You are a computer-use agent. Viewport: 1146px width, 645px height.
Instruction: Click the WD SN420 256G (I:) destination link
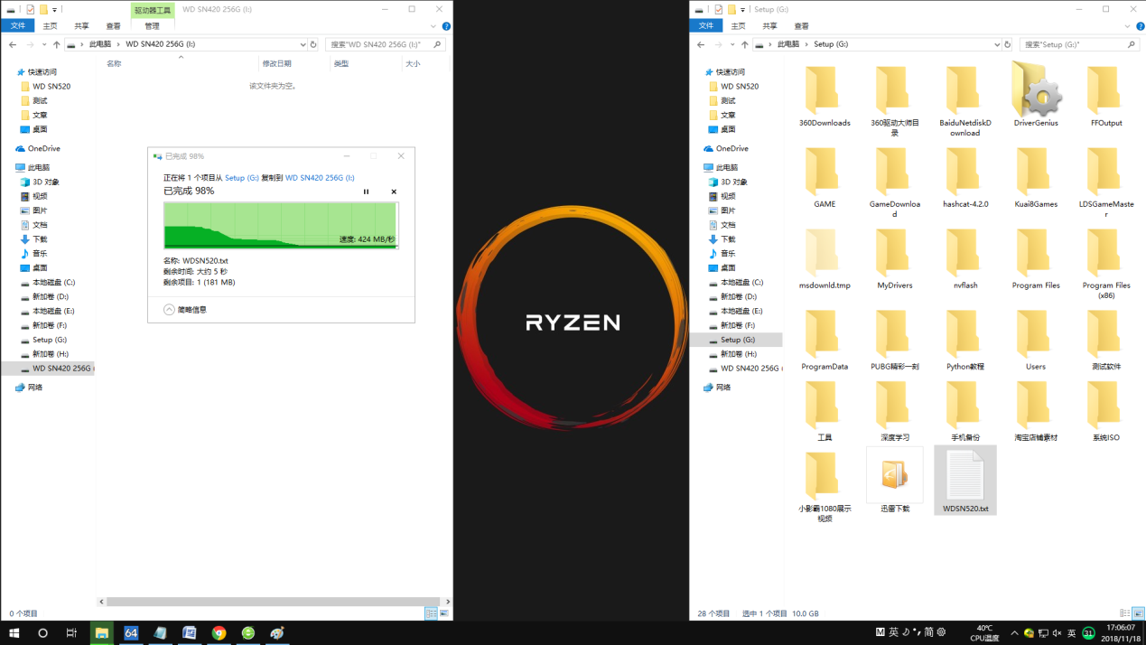[x=320, y=178]
